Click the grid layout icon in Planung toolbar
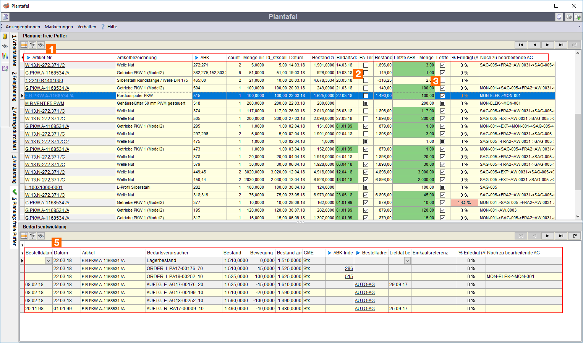 point(24,45)
